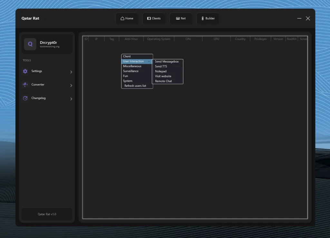330x238 pixels.
Task: Select the Net icon in top bar
Action: 178,18
